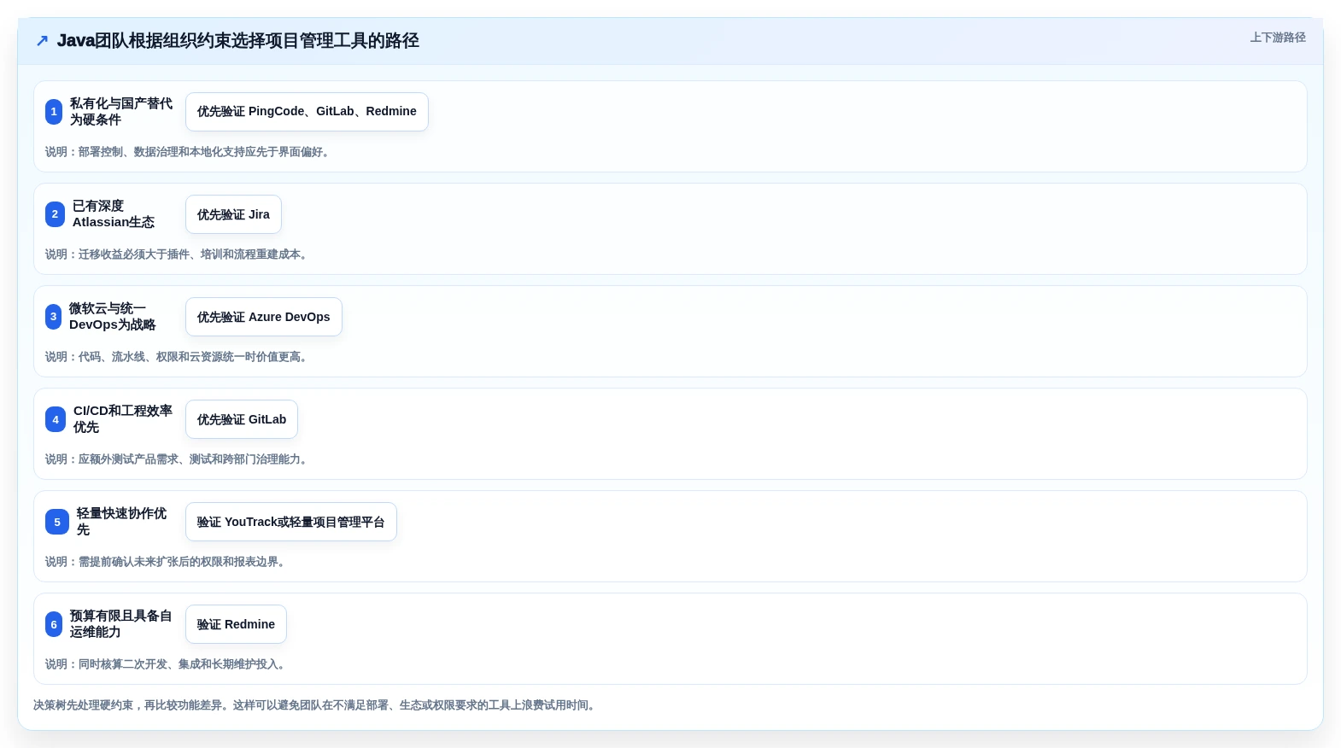Viewport: 1341px width, 748px height.
Task: Click step number badge 4
Action: 56,419
